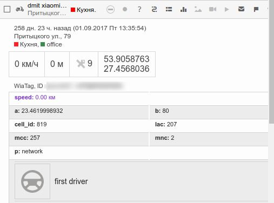Click the question mark data accuracy icon
Viewport: 274px width, 203px height.
[x=139, y=9]
